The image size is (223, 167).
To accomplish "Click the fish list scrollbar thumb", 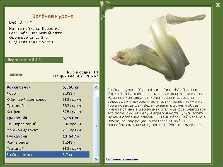I will click(96, 126).
